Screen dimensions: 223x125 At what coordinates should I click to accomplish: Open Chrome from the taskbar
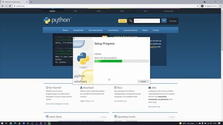click(x=20, y=123)
